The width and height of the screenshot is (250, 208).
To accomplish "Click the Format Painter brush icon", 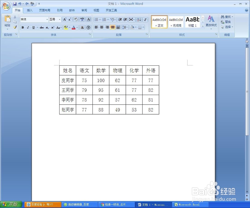I will [x=15, y=27].
